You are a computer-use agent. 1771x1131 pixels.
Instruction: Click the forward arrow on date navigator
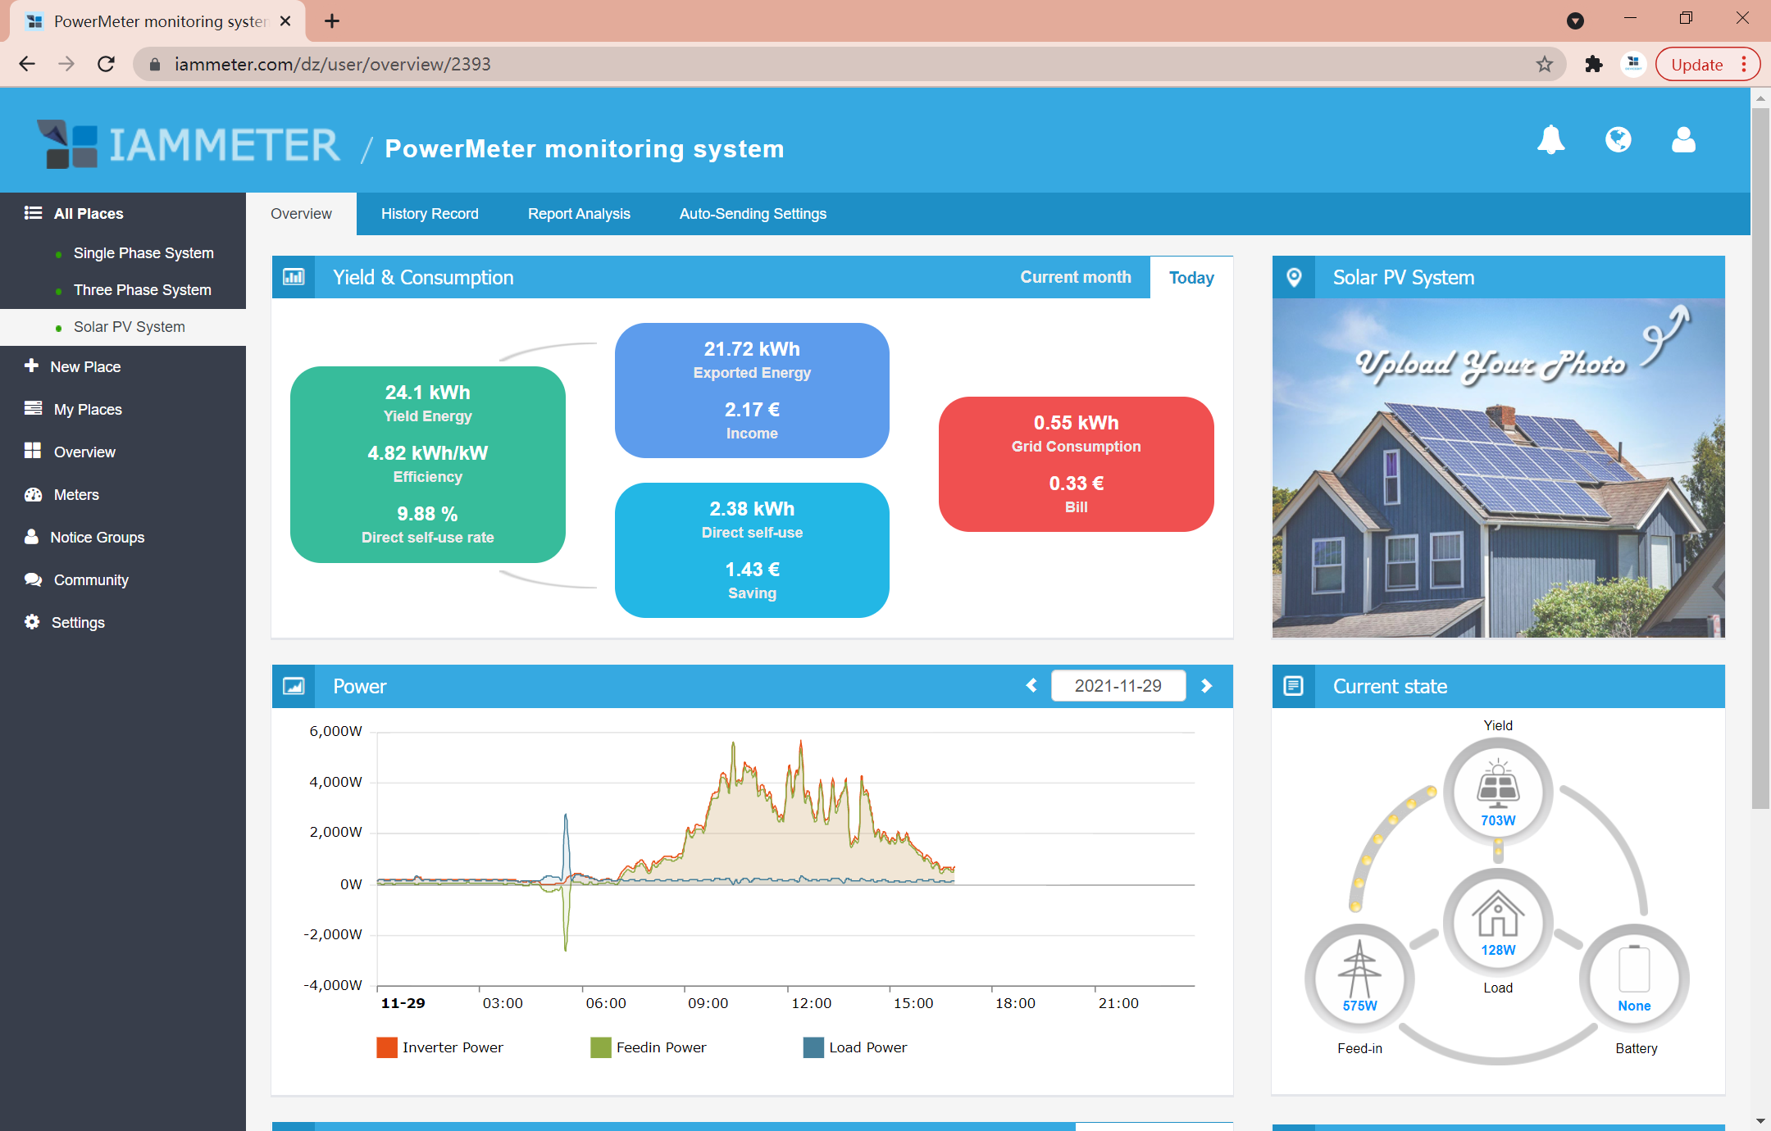pyautogui.click(x=1205, y=686)
